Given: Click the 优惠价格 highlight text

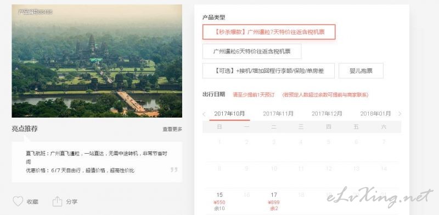Looking at the screenshot, I should point(80,171).
